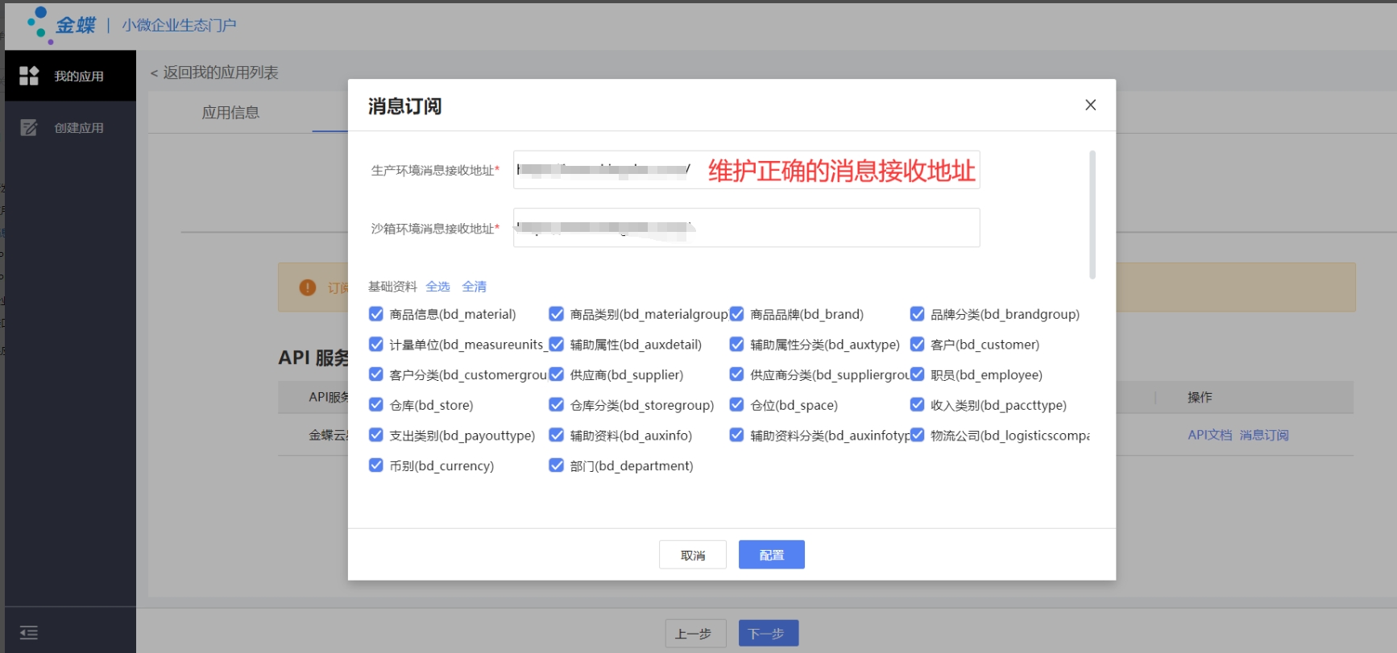Click the sidebar collapse icon
The image size is (1397, 653).
pyautogui.click(x=29, y=633)
